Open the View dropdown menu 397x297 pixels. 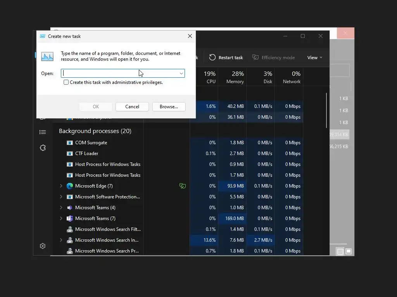click(315, 58)
